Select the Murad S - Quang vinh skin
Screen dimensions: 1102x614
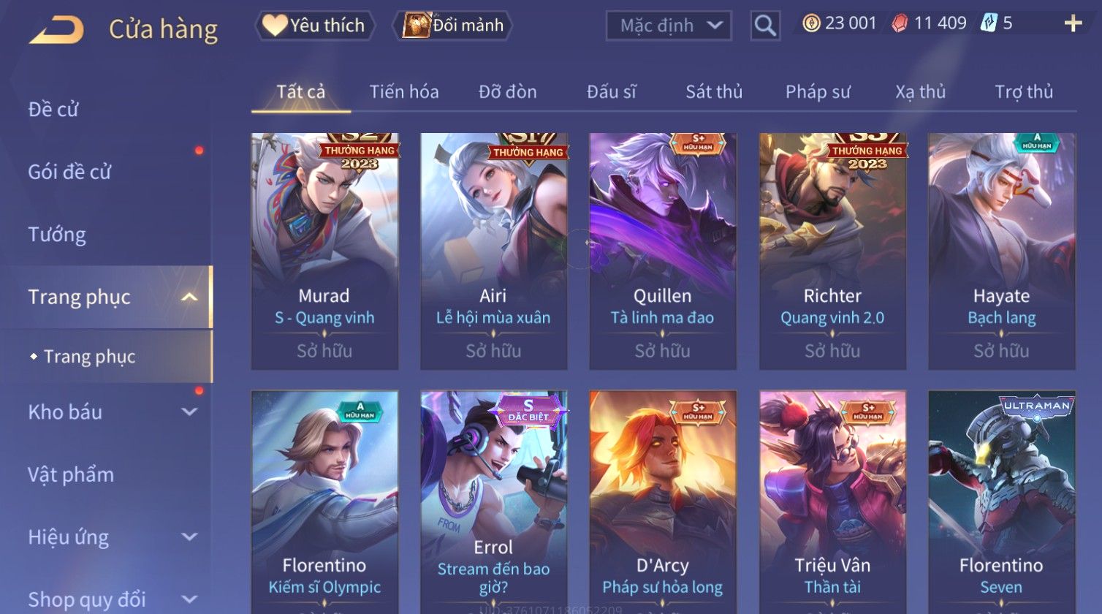coord(324,251)
